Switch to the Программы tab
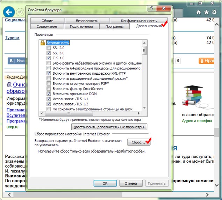The width and height of the screenshot is (222, 200). click(114, 27)
